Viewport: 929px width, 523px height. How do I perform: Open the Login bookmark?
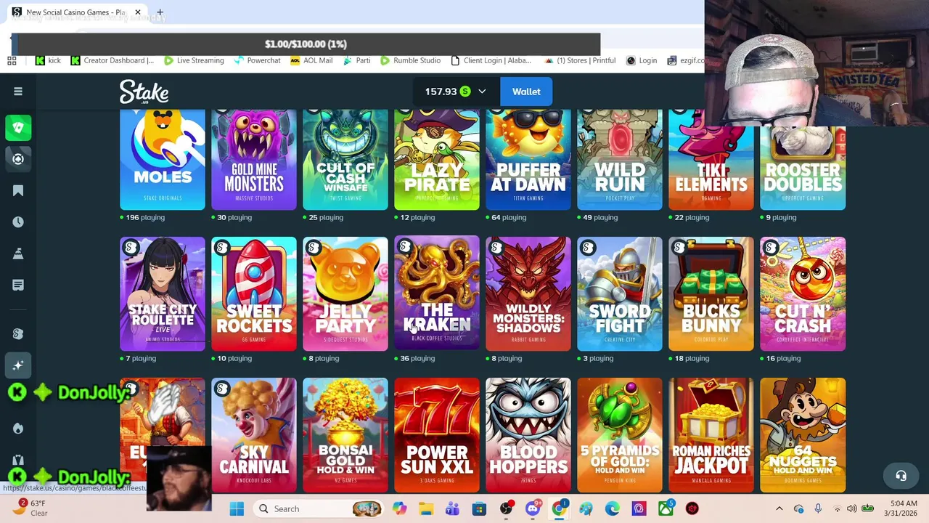point(642,60)
